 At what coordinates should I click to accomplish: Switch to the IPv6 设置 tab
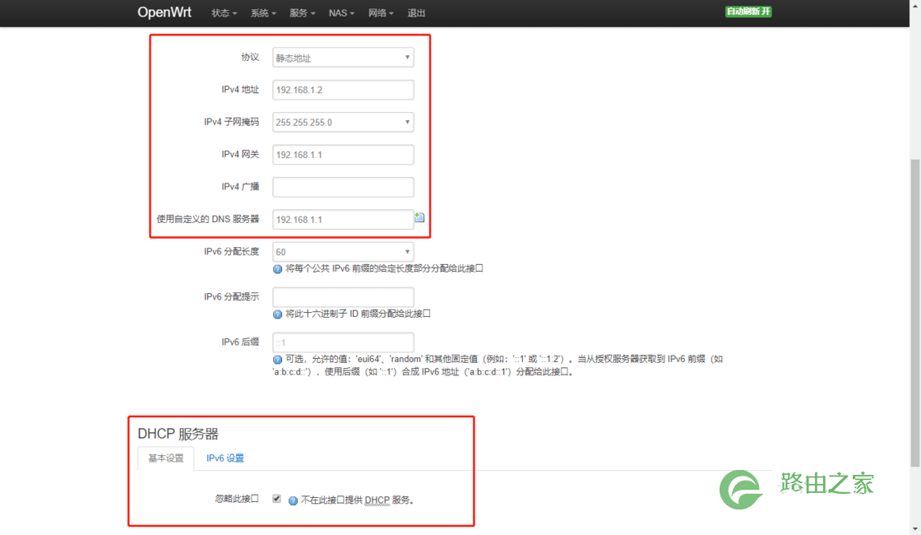[x=225, y=458]
